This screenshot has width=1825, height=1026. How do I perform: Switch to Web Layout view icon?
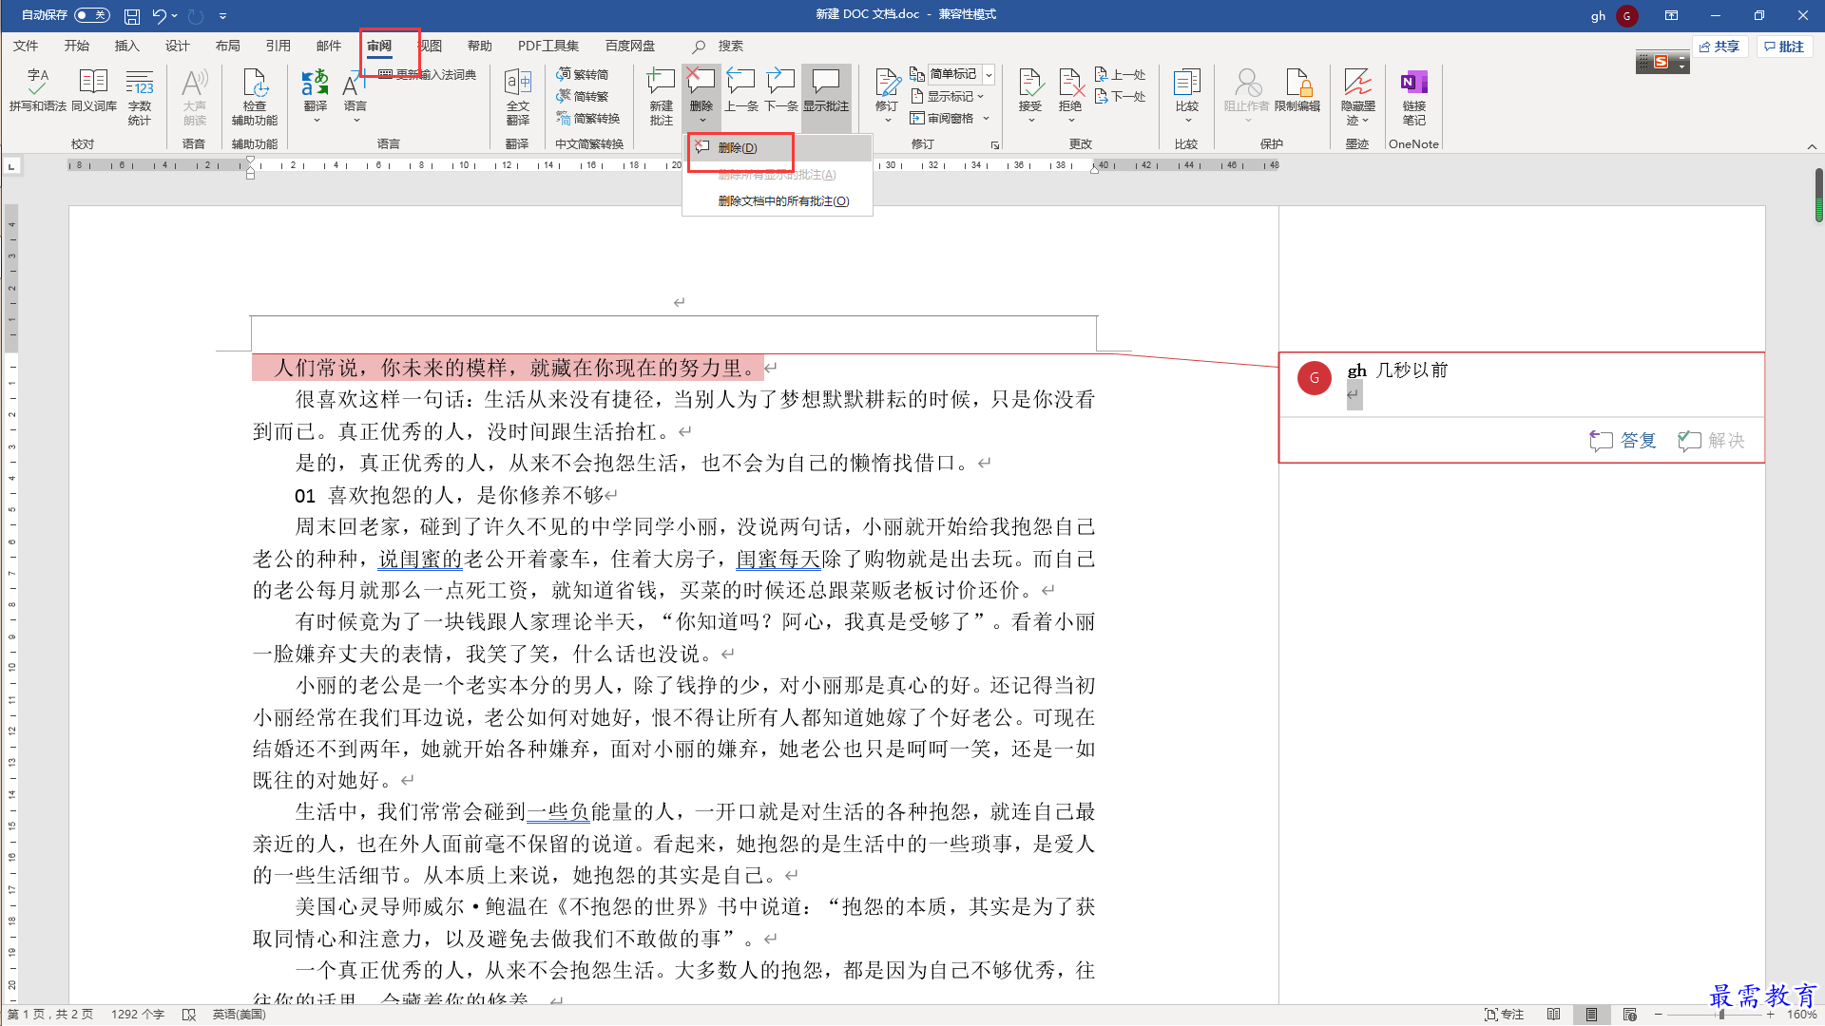click(x=1629, y=1015)
